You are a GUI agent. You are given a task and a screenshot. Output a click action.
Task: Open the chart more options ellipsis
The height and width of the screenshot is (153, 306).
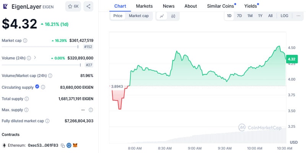pos(298,16)
